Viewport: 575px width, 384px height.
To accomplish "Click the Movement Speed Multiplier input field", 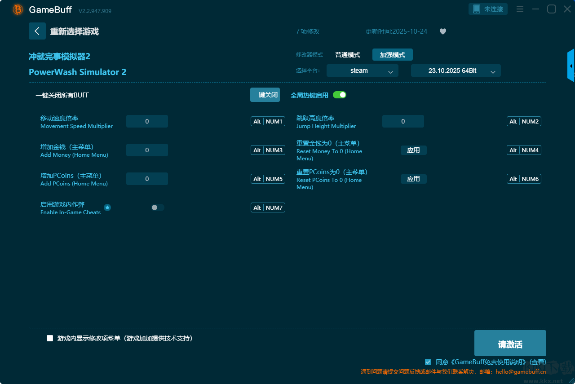I will (x=147, y=121).
